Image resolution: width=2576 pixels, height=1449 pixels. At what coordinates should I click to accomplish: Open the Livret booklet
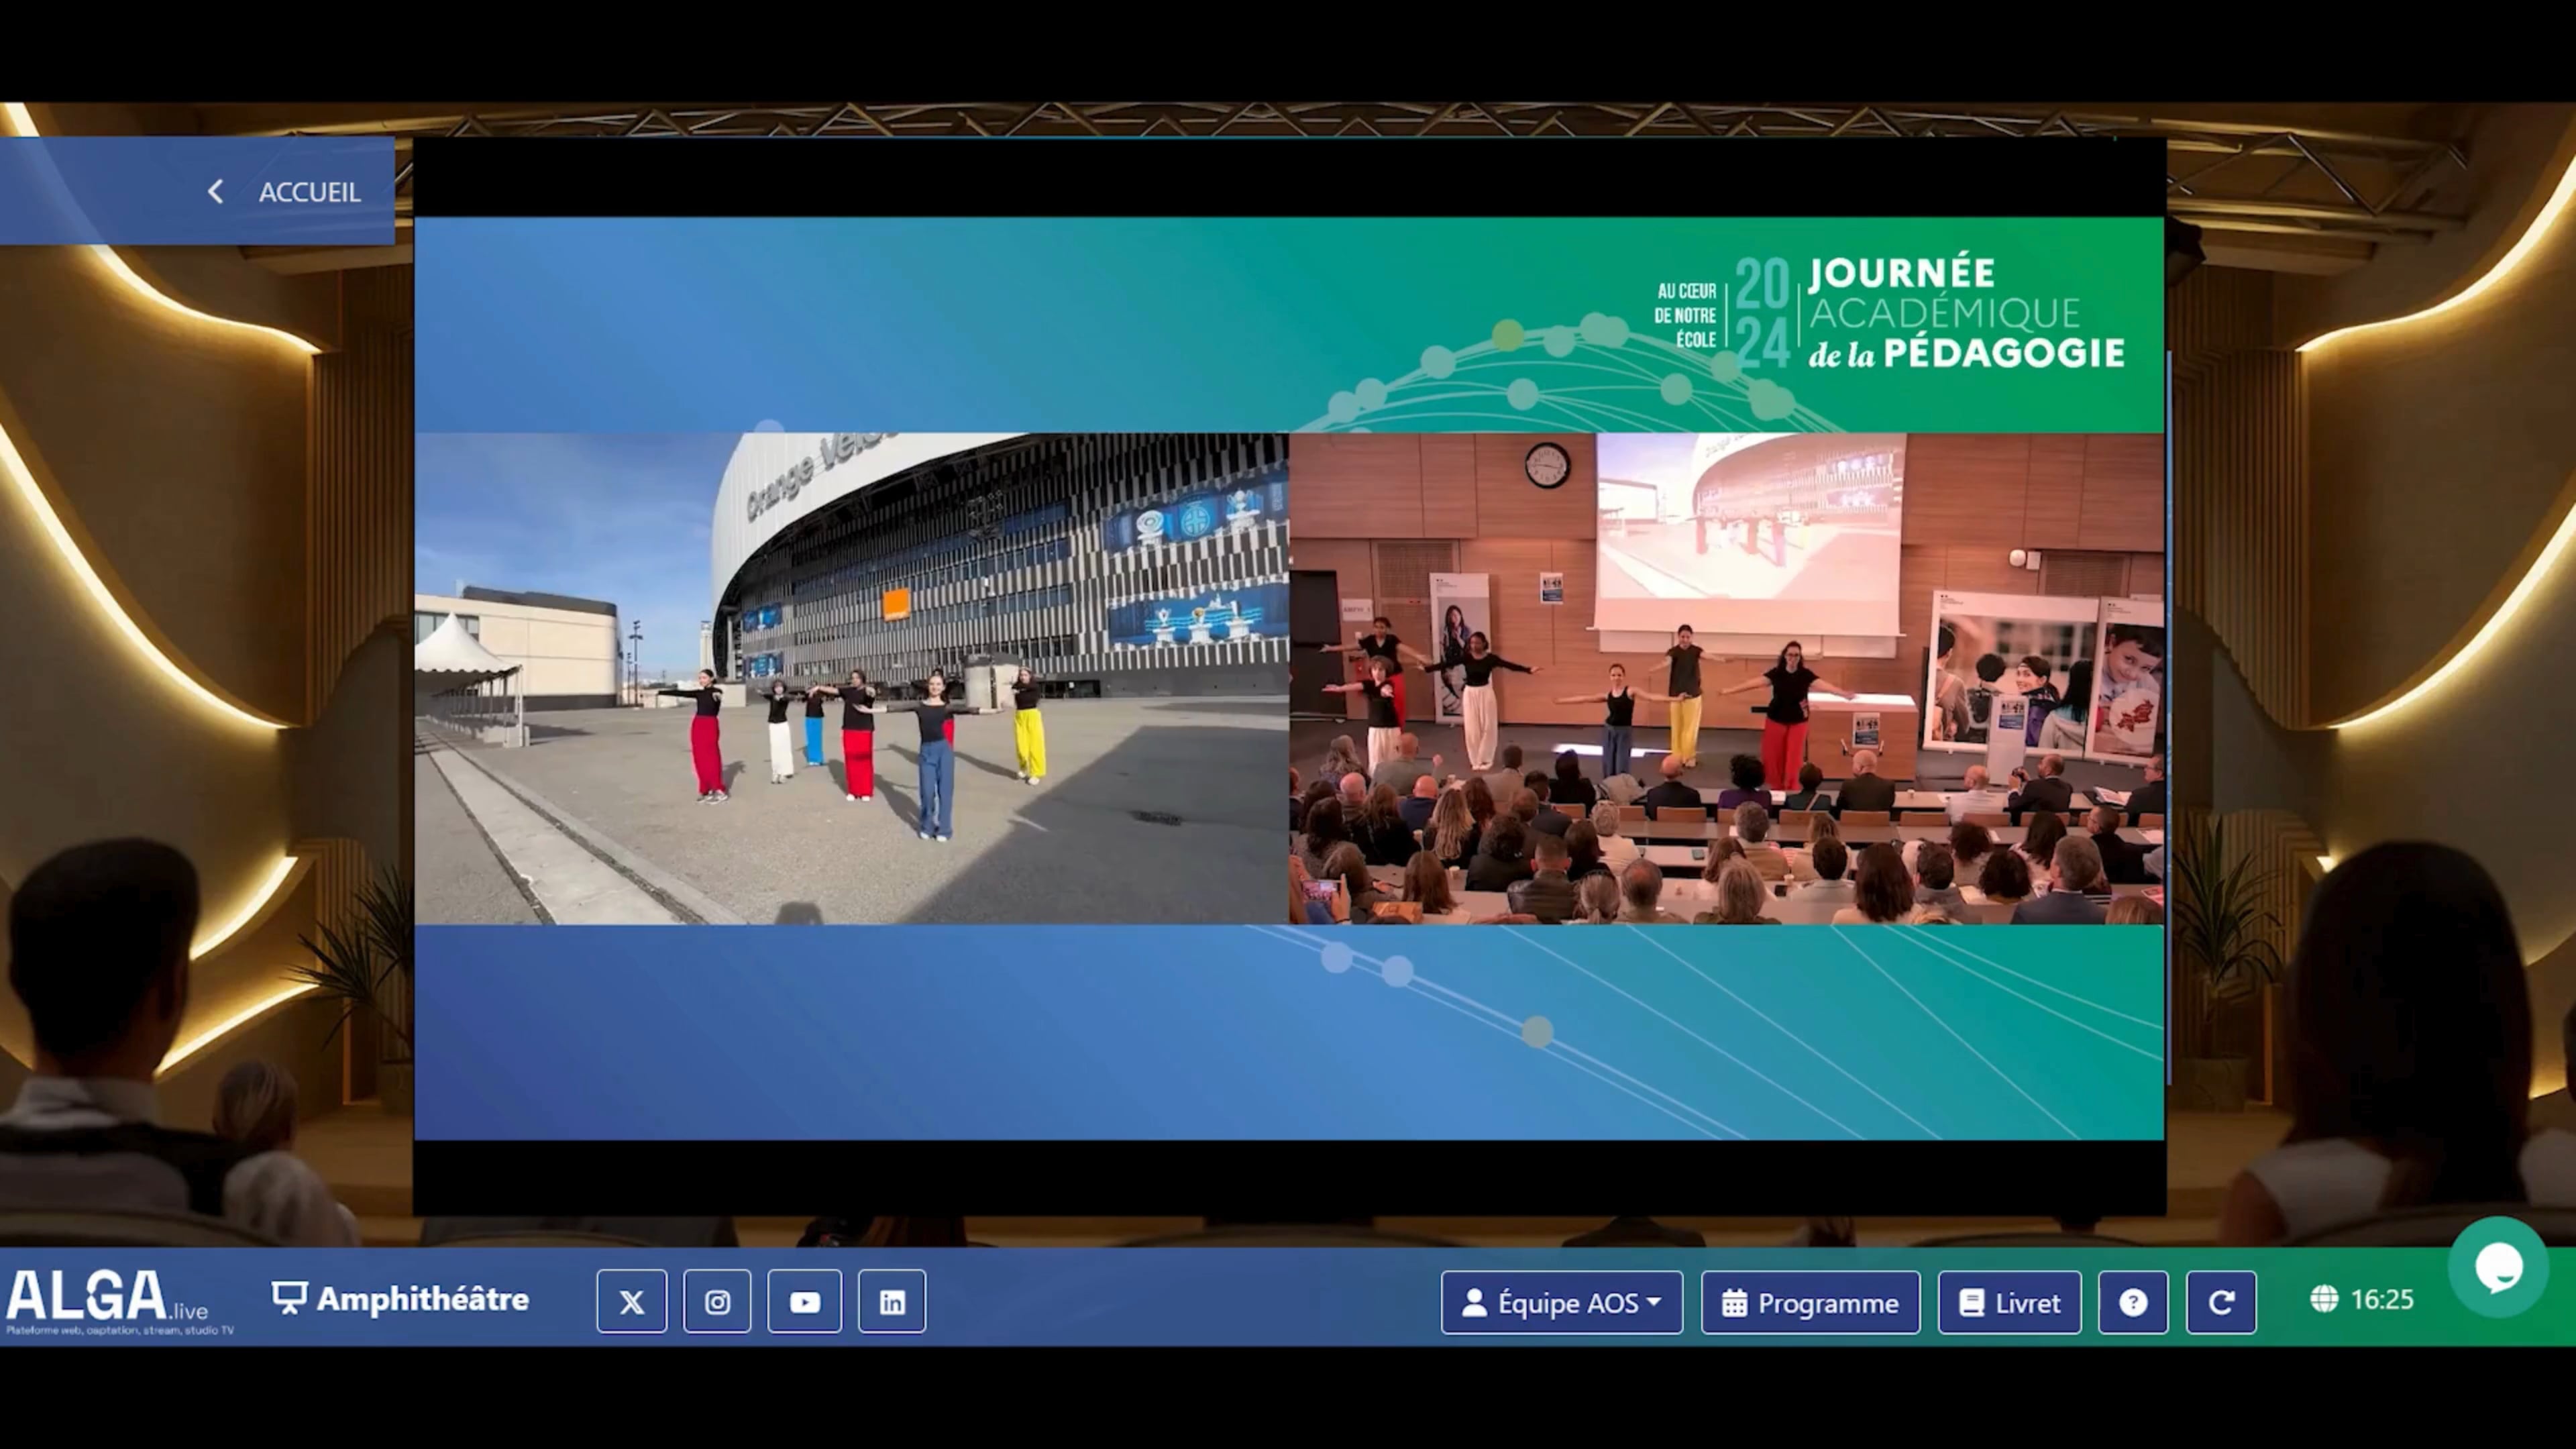pyautogui.click(x=2009, y=1302)
